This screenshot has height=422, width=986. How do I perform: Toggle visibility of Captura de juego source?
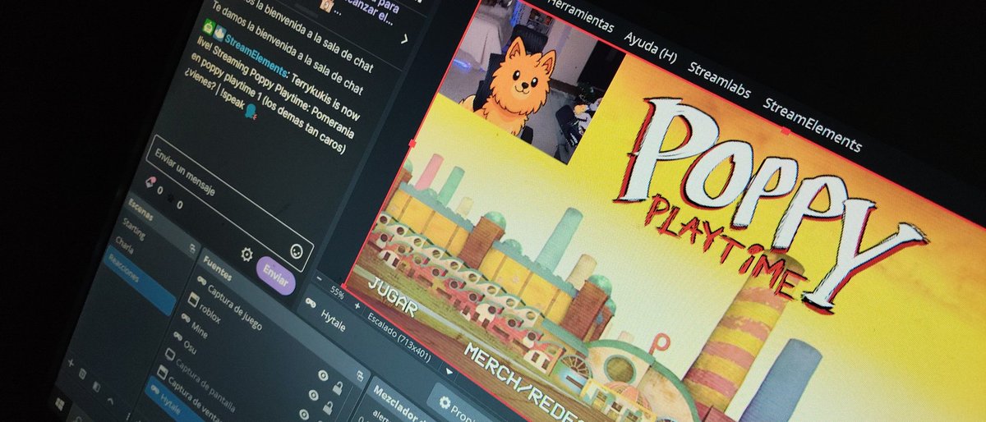[324, 376]
